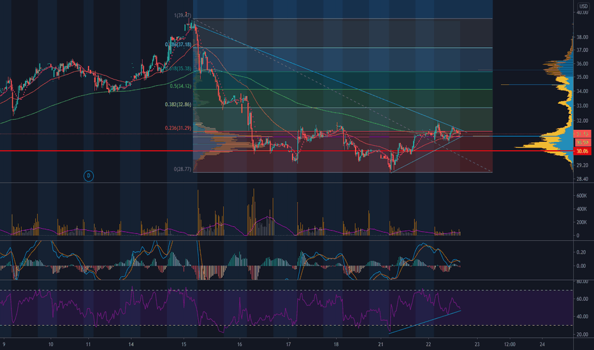Click the 38.00 price scale label
Image resolution: width=594 pixels, height=350 pixels.
tap(583, 37)
